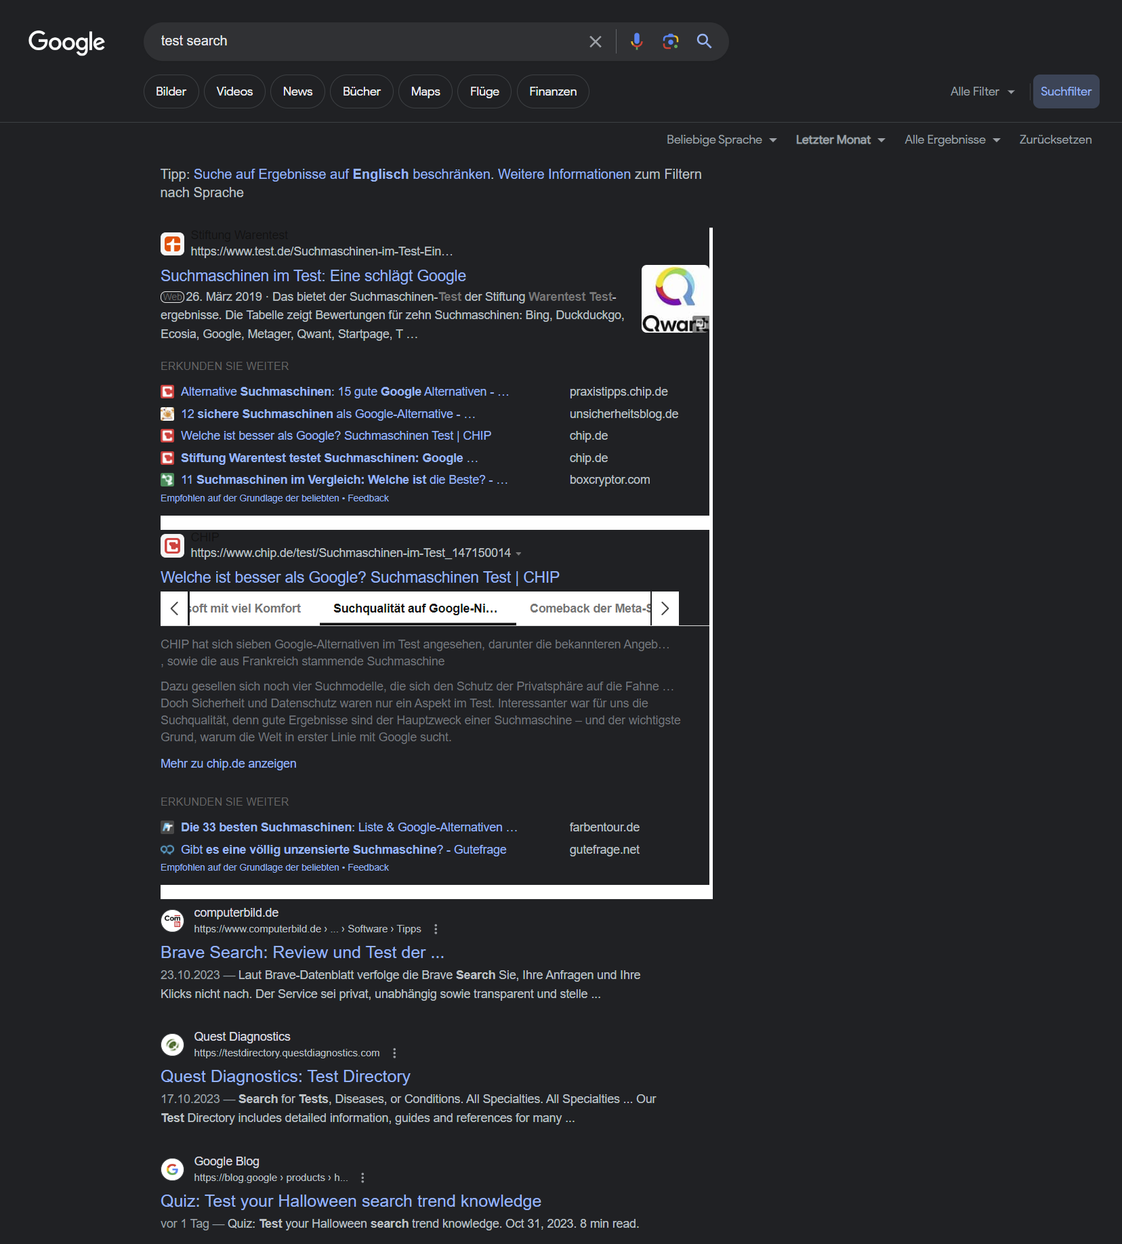Open the Letzter Monat time dropdown
The height and width of the screenshot is (1244, 1122).
click(x=840, y=140)
